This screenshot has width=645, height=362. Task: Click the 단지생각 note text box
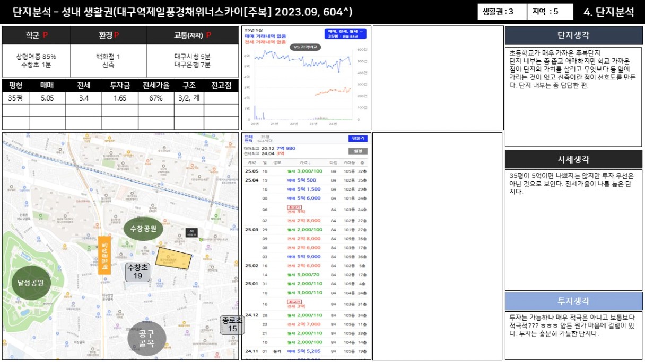573,97
